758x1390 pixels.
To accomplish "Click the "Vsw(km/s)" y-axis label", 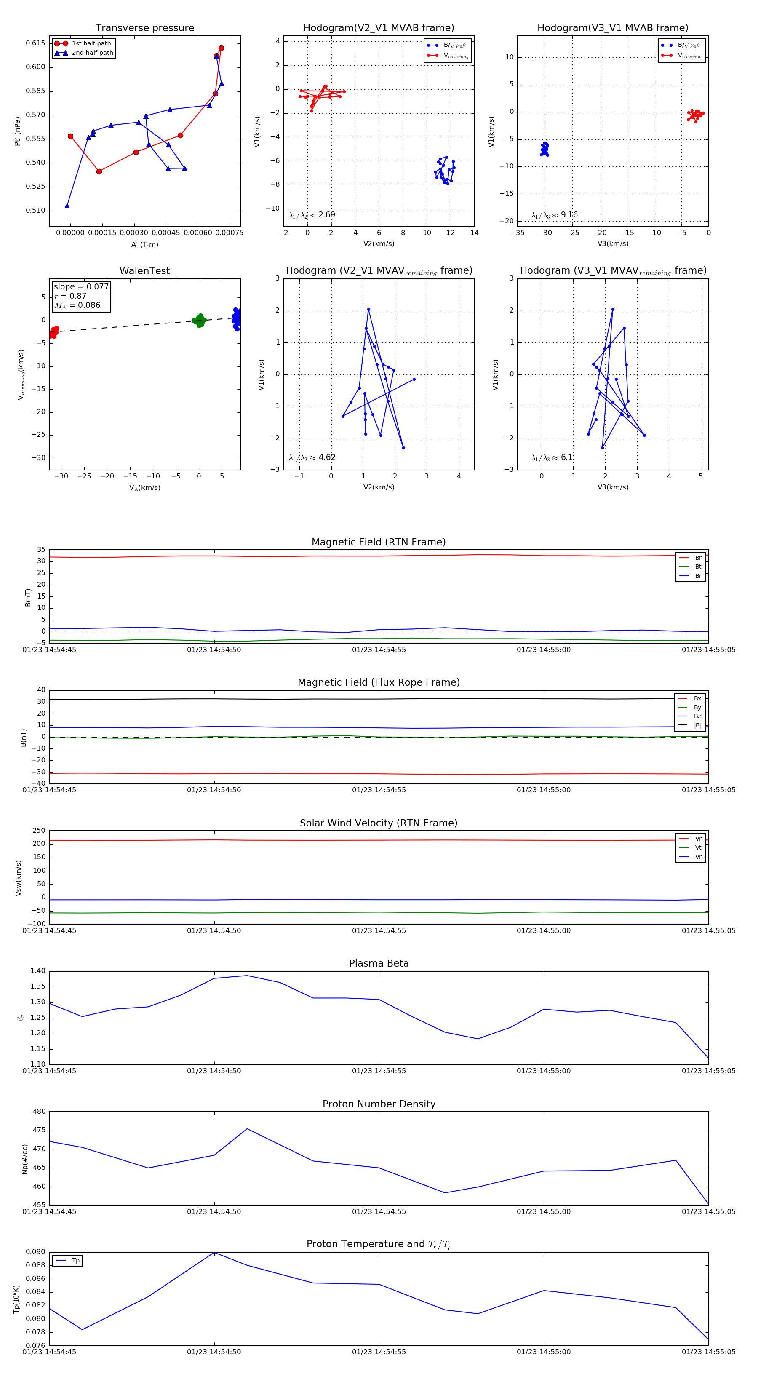I will coord(19,878).
